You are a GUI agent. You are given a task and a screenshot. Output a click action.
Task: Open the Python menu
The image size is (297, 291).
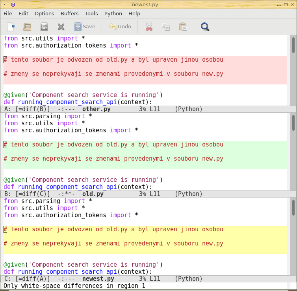pyautogui.click(x=113, y=13)
